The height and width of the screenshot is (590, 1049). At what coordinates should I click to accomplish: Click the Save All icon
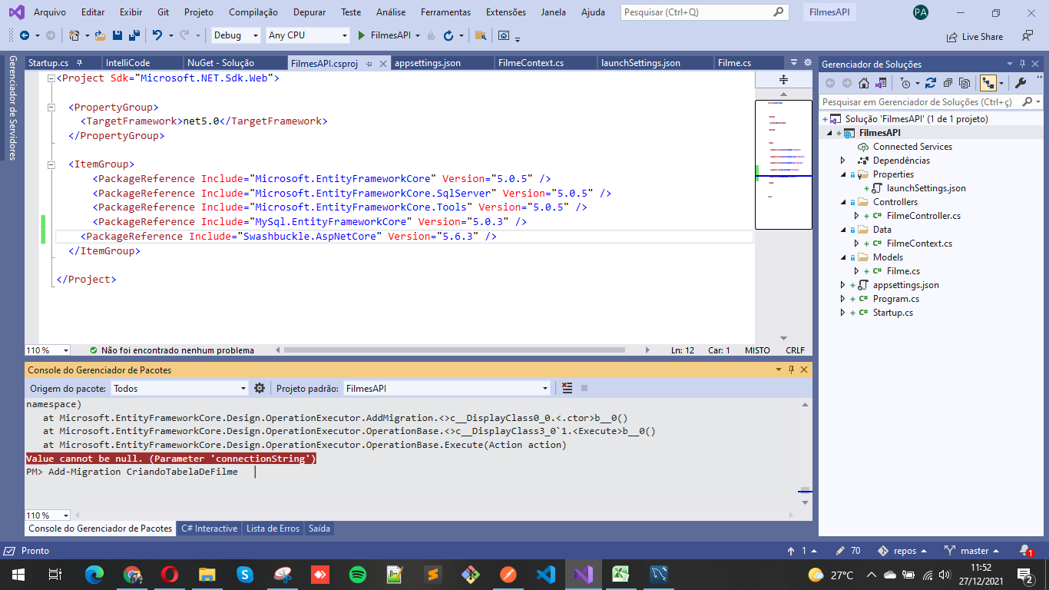coord(134,35)
